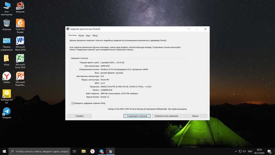
Task: Switch to the Звук tab
Action: (88, 36)
